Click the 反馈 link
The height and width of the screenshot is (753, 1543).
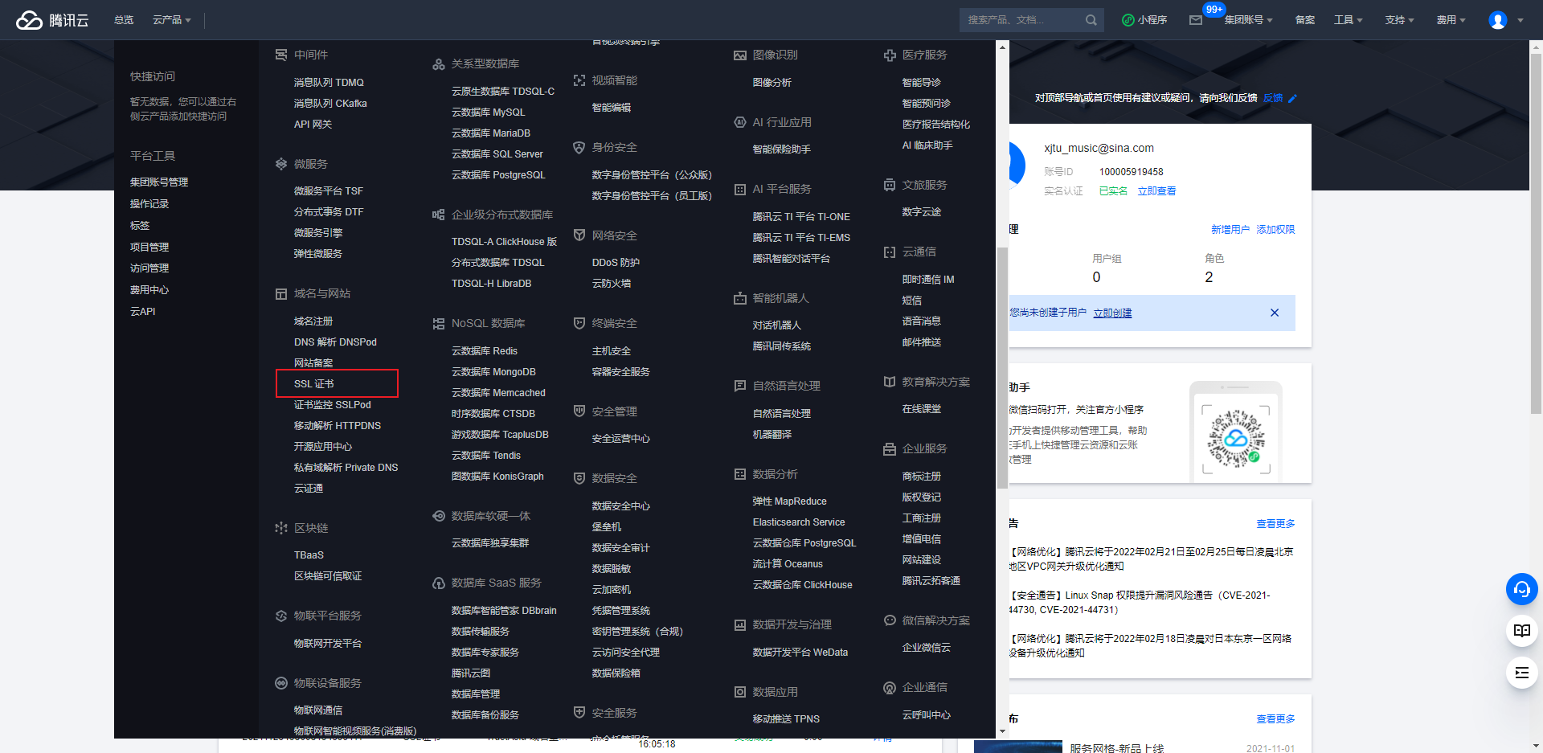coord(1273,98)
